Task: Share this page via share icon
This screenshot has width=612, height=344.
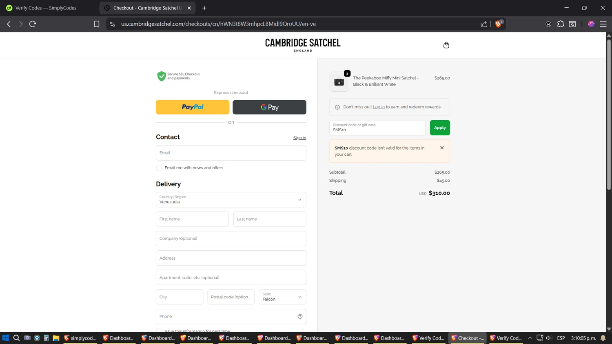Action: pos(484,24)
